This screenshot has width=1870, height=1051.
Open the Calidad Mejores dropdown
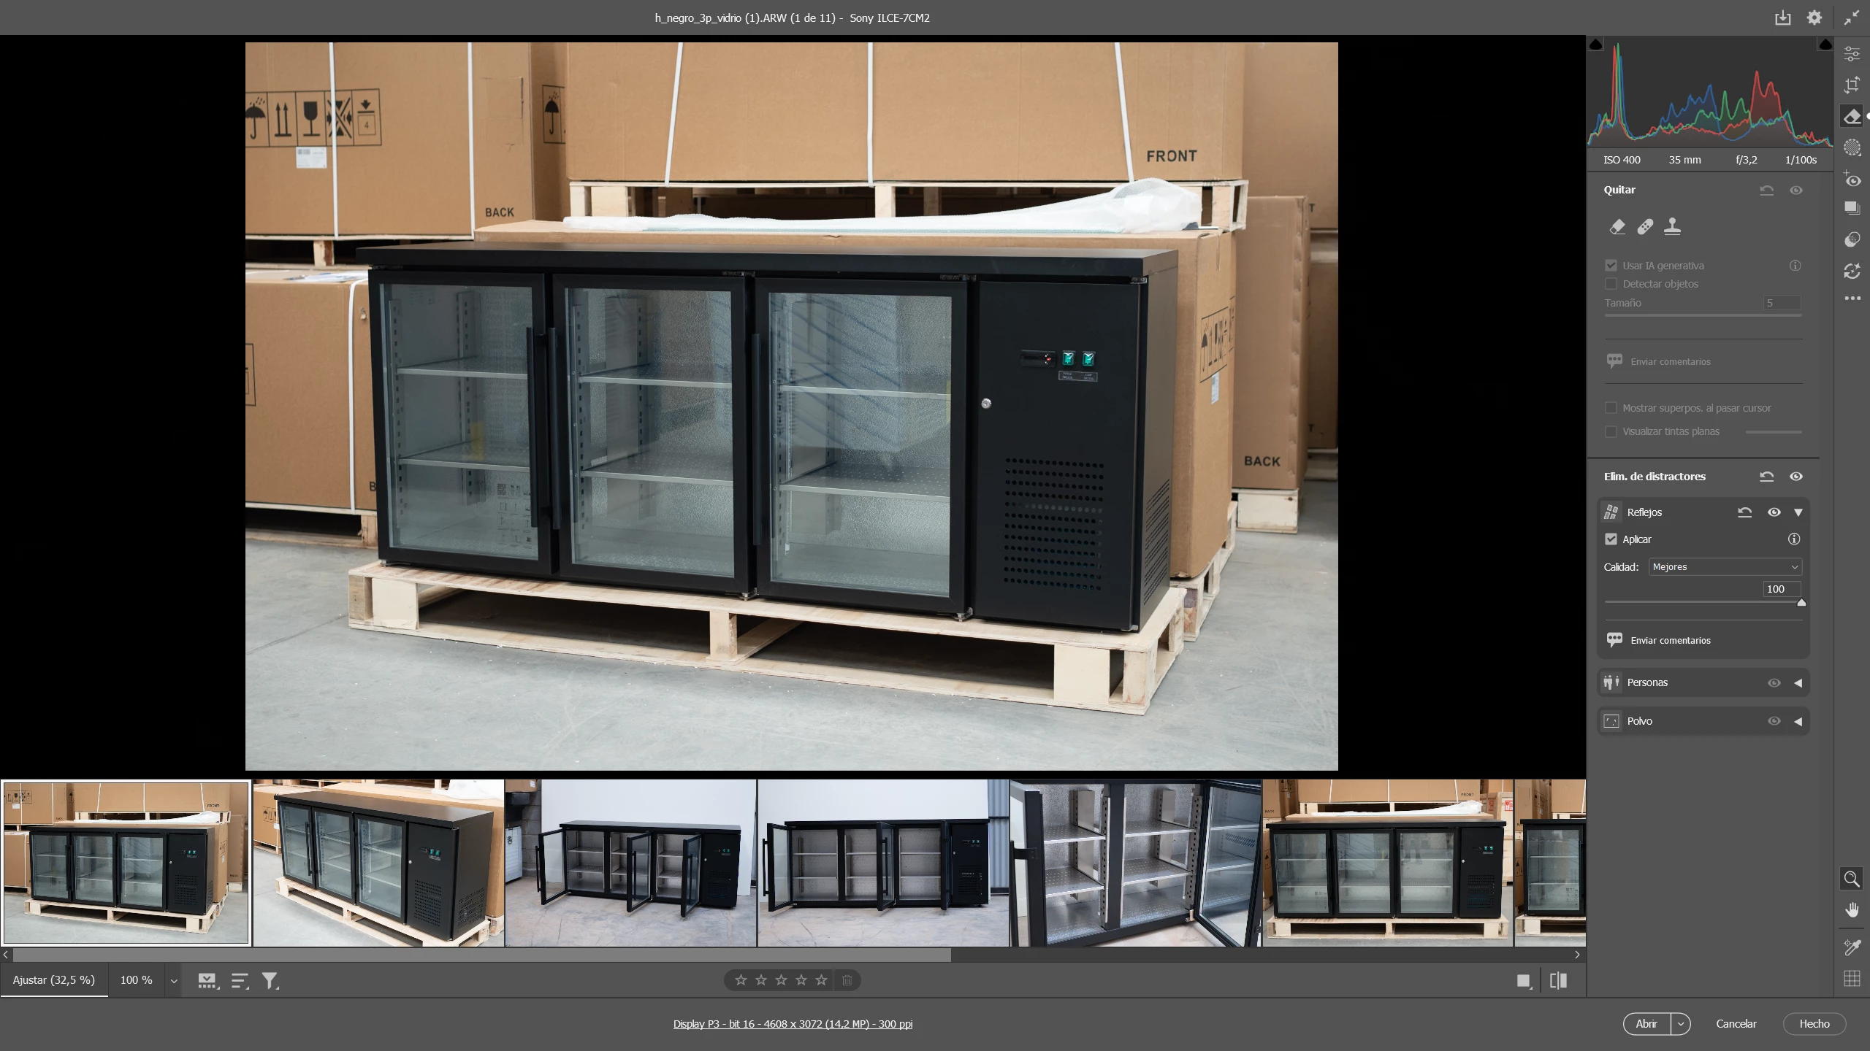coord(1725,567)
